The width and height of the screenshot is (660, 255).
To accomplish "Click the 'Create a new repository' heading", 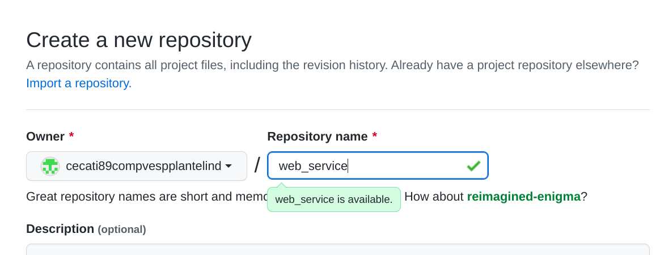I will point(139,40).
